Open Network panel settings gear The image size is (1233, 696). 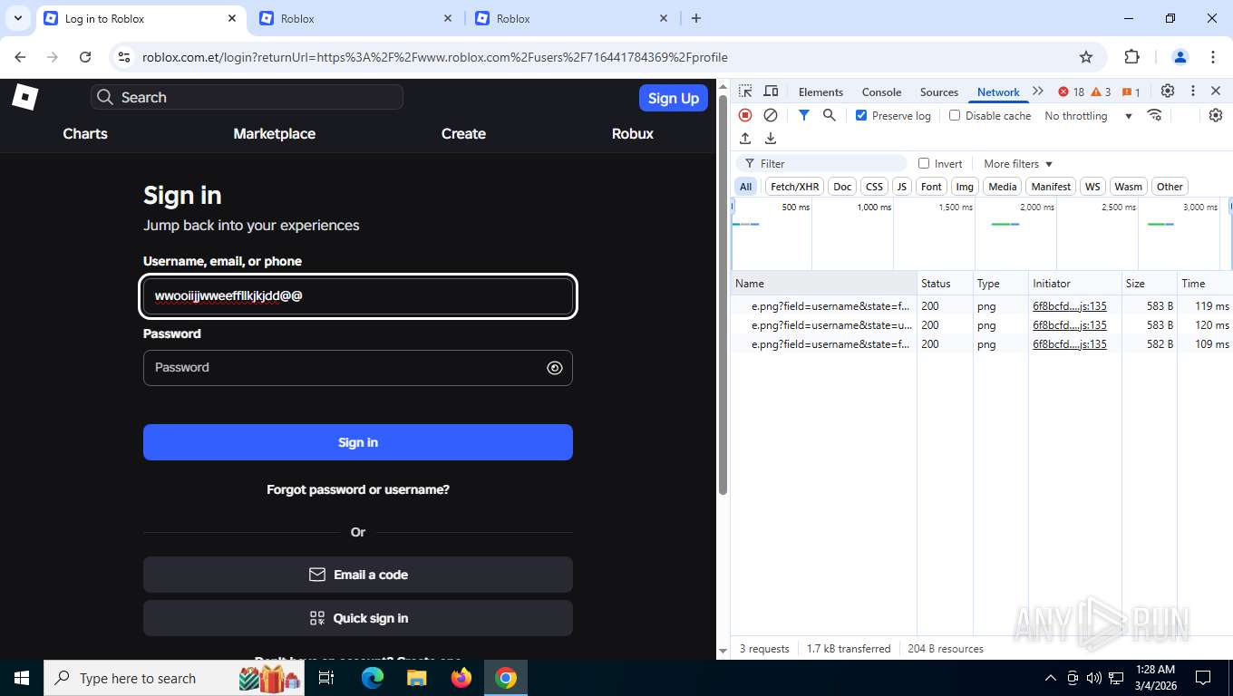[1216, 115]
